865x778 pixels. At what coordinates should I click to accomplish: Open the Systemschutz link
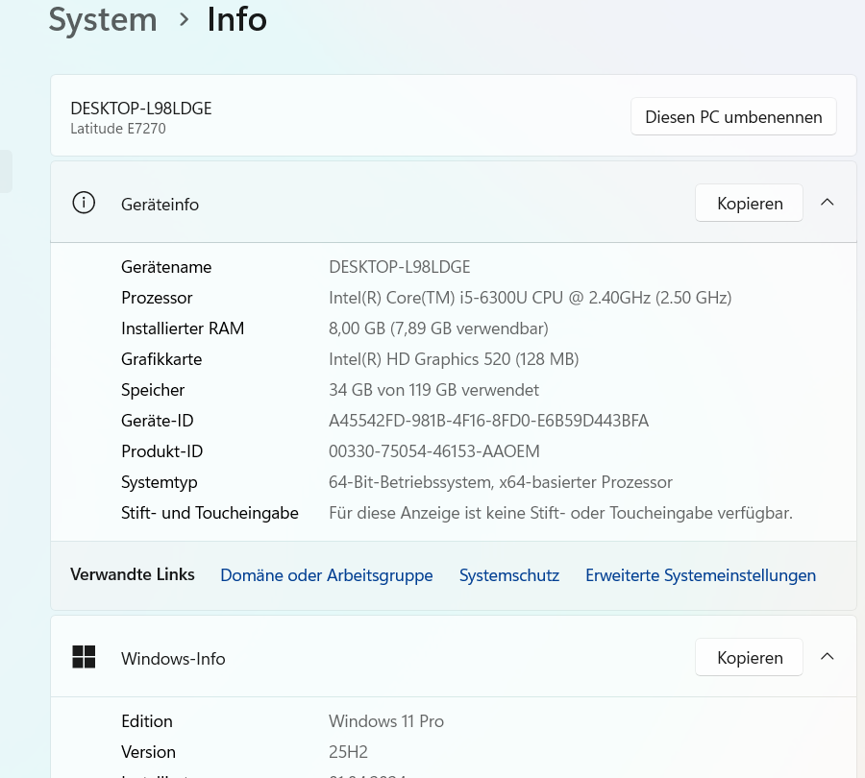pyautogui.click(x=509, y=575)
